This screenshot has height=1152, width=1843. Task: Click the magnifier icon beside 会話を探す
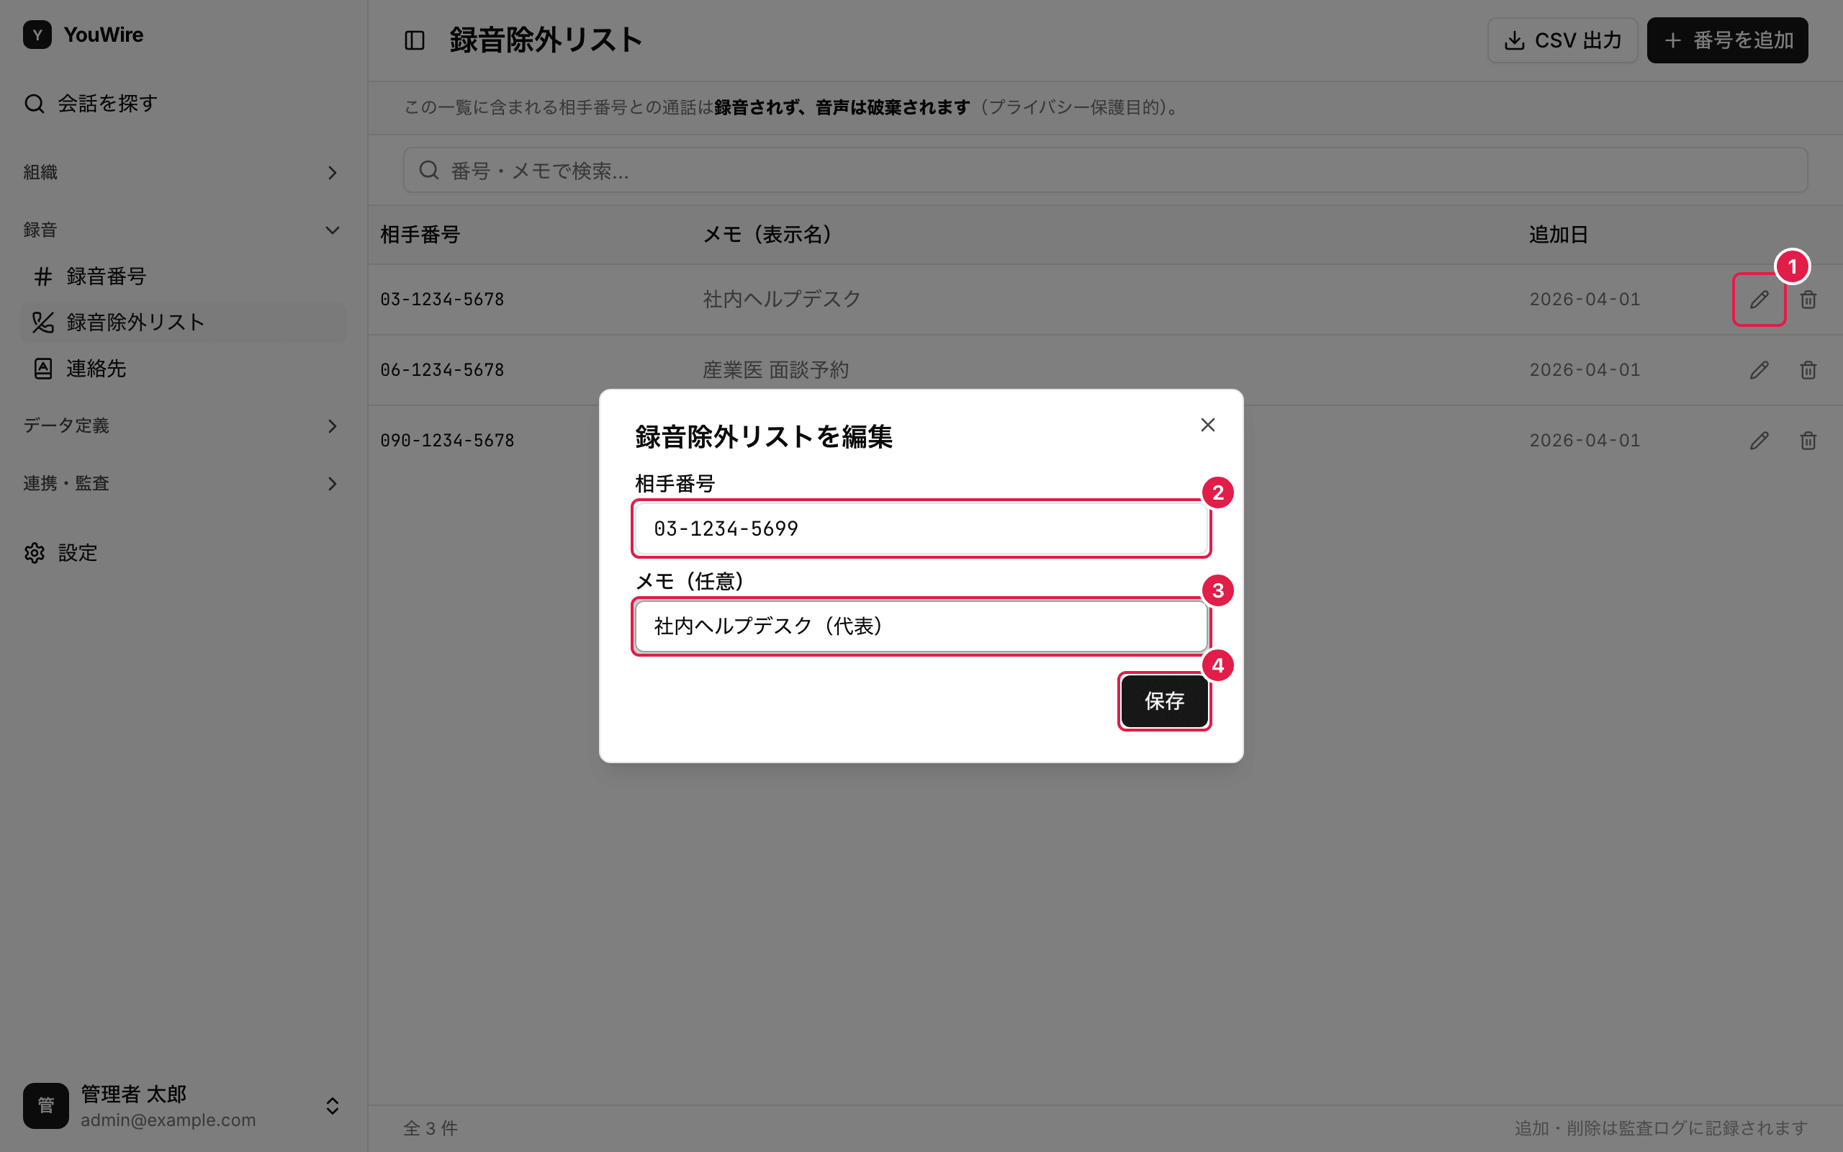(x=35, y=104)
